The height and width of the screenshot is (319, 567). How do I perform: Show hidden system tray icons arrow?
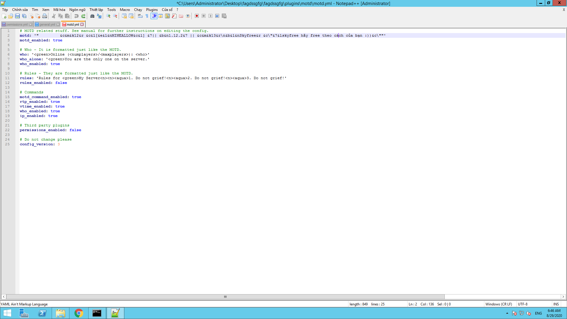(507, 313)
